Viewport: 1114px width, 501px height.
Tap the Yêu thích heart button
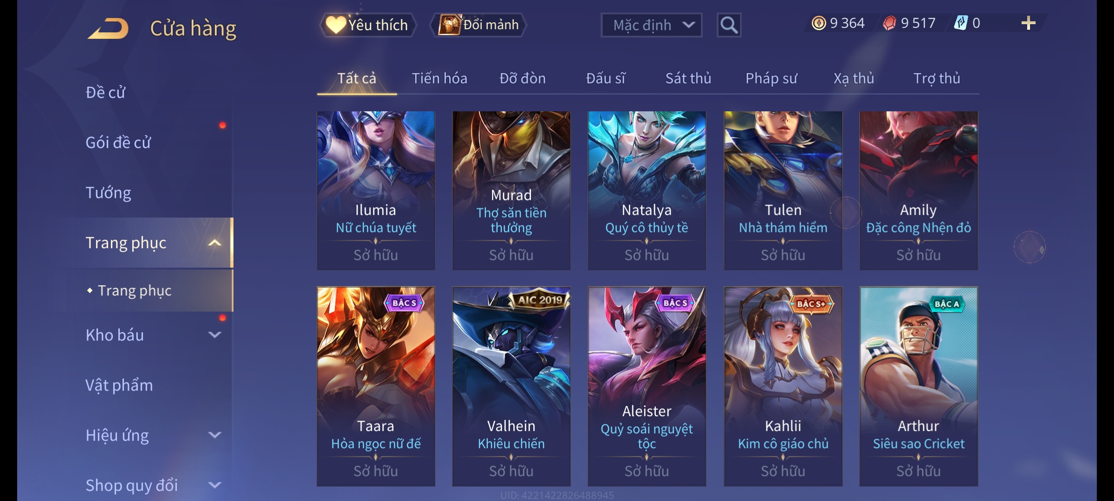tap(368, 25)
